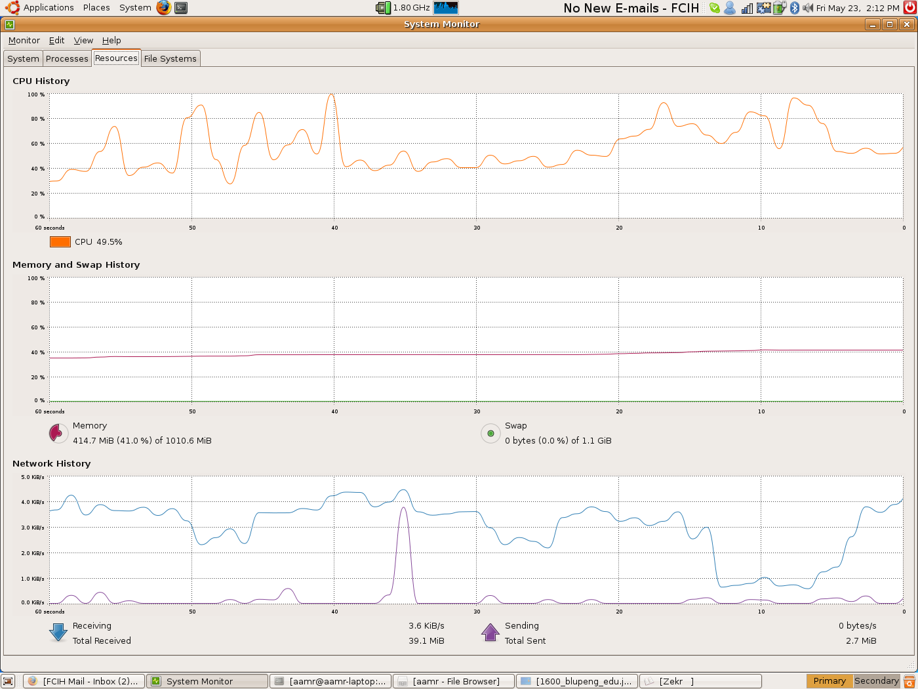Click the orange CPU color swatch

point(60,241)
